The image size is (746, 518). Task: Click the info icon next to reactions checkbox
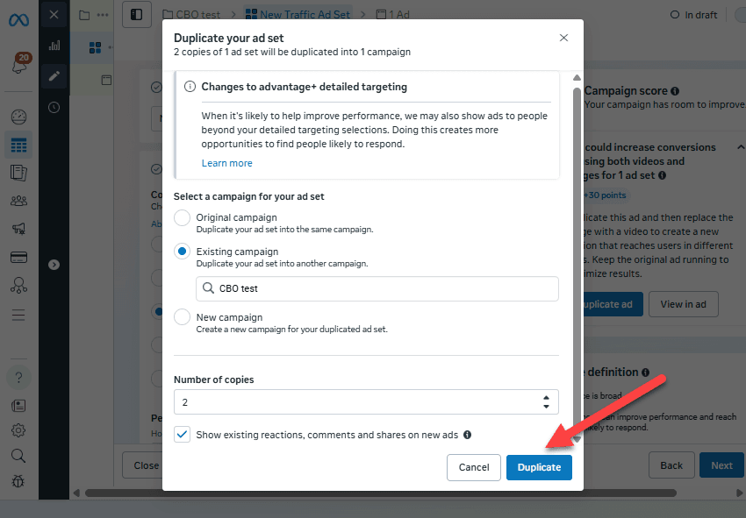[x=467, y=435]
